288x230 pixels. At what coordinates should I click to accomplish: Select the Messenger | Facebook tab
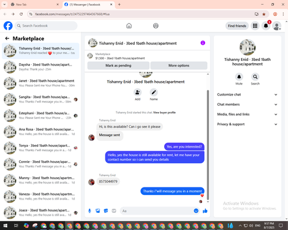89,5
